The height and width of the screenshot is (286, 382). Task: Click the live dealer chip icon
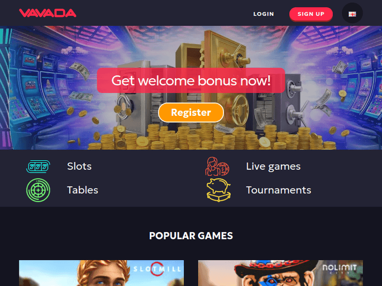(217, 167)
